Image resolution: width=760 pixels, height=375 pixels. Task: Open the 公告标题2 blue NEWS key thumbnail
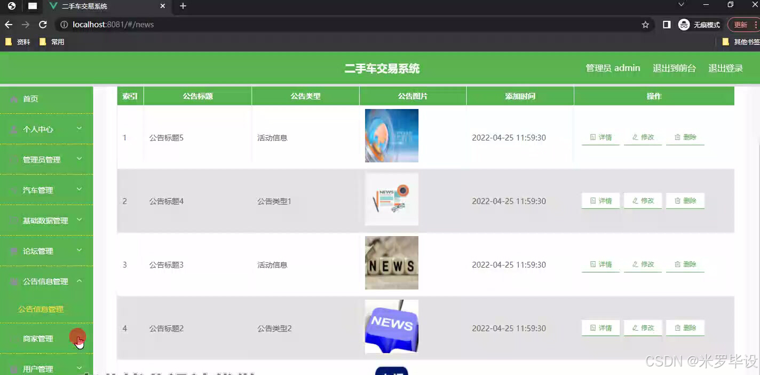(x=392, y=326)
